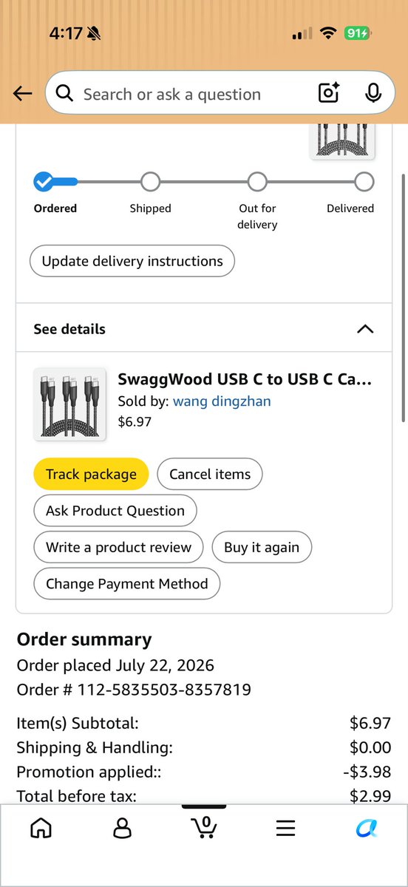
Task: Click the Change Payment Method button
Action: pos(127,584)
